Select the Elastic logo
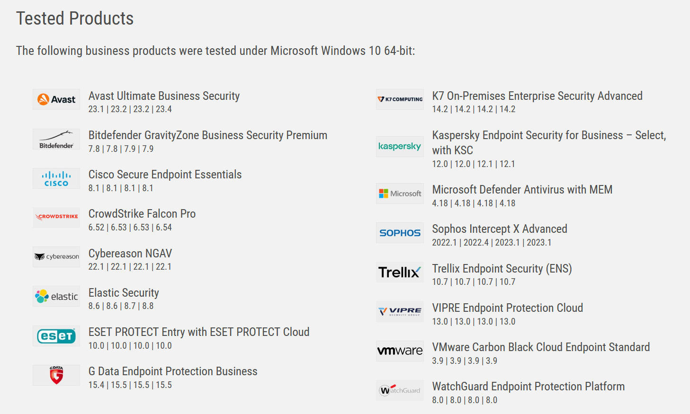Viewport: 690px width, 414px height. [56, 296]
